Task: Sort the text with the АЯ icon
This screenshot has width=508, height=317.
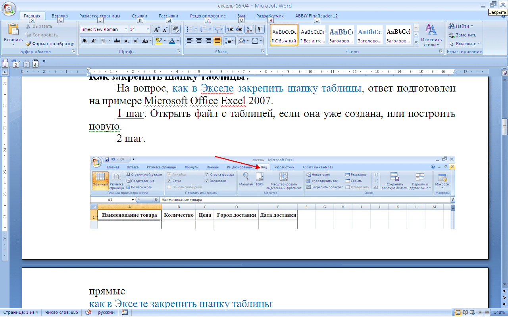Action: pyautogui.click(x=250, y=29)
